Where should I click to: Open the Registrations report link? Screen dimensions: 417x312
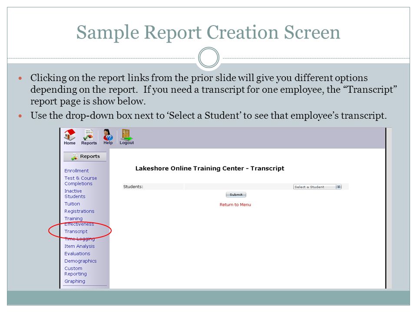point(79,211)
